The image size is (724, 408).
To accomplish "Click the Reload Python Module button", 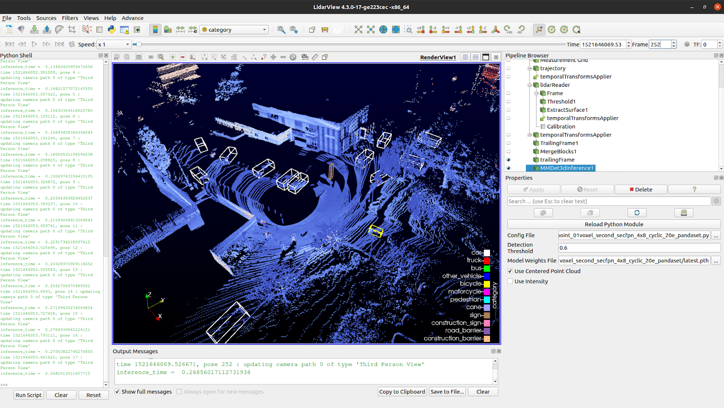I will (613, 224).
